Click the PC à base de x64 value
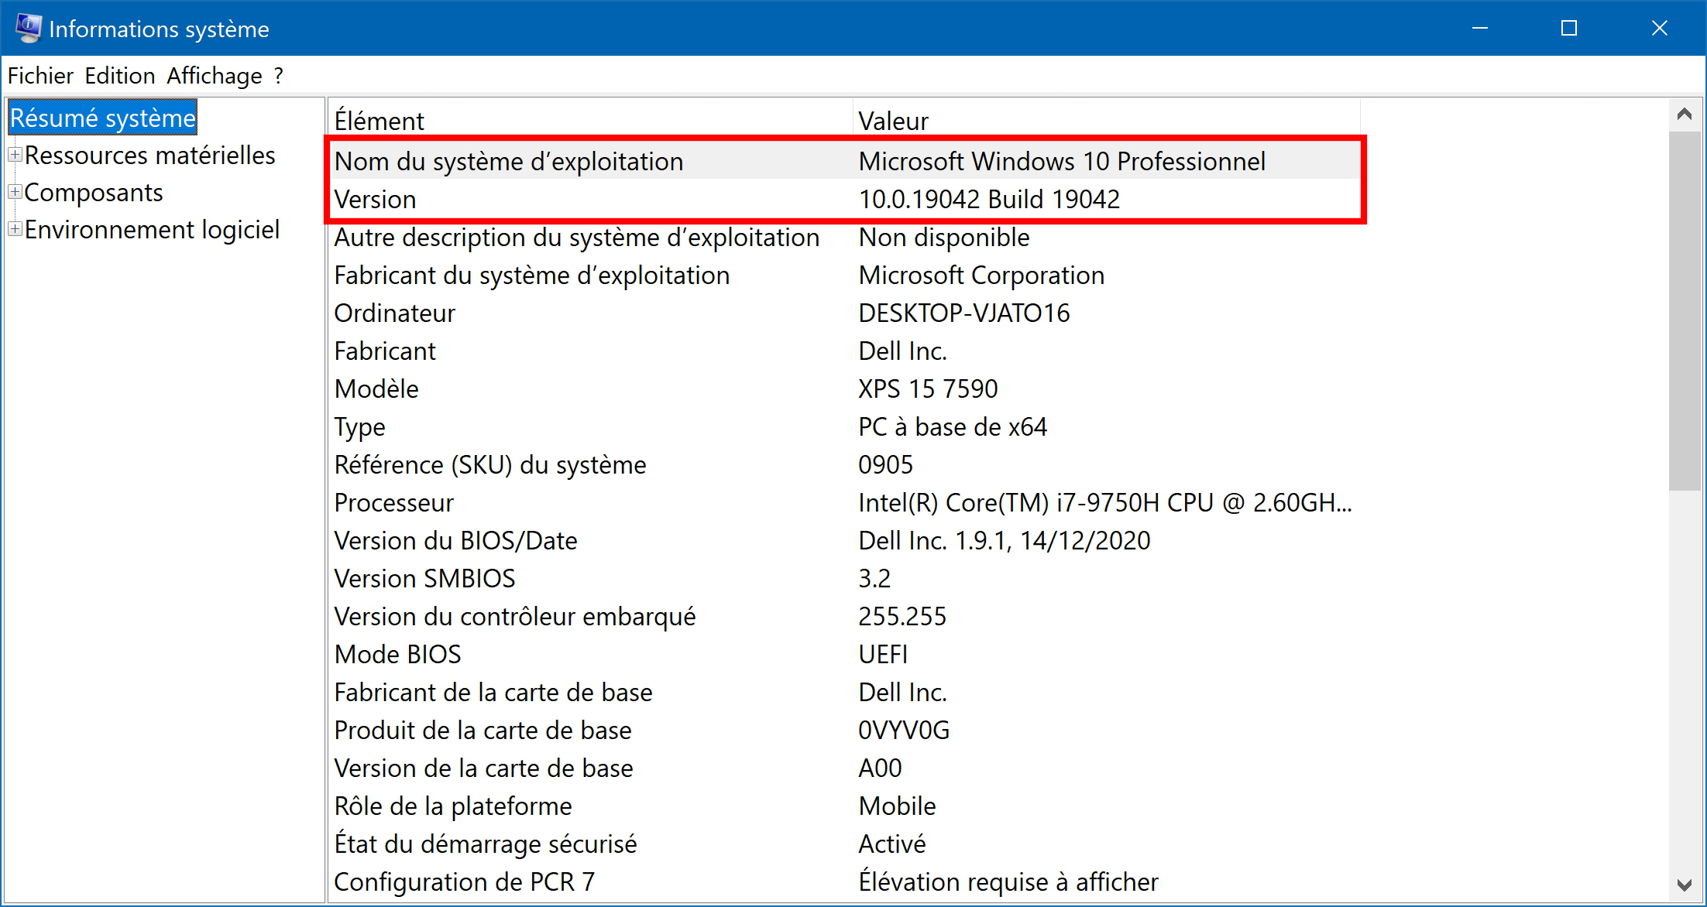 tap(953, 426)
